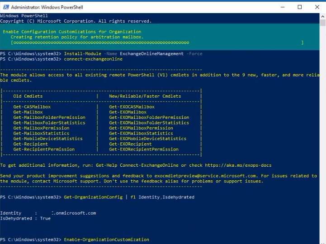326x244 pixels.
Task: Click Get-Help Connect-ExchangeOnline text
Action: (137, 165)
